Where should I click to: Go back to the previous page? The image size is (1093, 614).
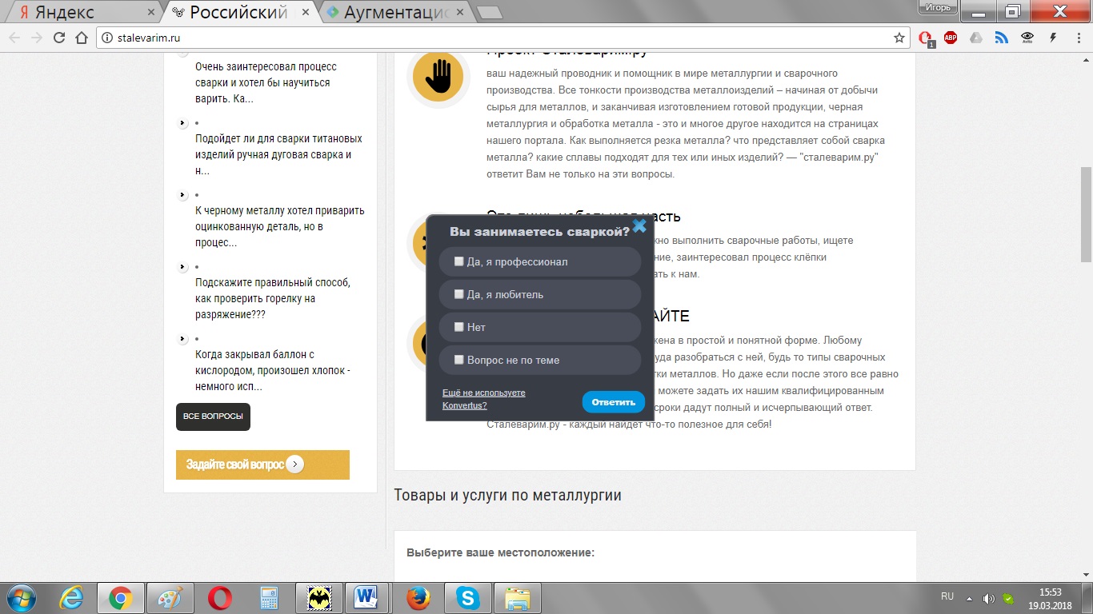(14, 38)
